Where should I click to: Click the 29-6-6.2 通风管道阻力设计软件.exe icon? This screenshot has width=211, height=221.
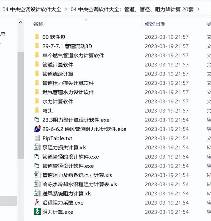tap(37, 129)
